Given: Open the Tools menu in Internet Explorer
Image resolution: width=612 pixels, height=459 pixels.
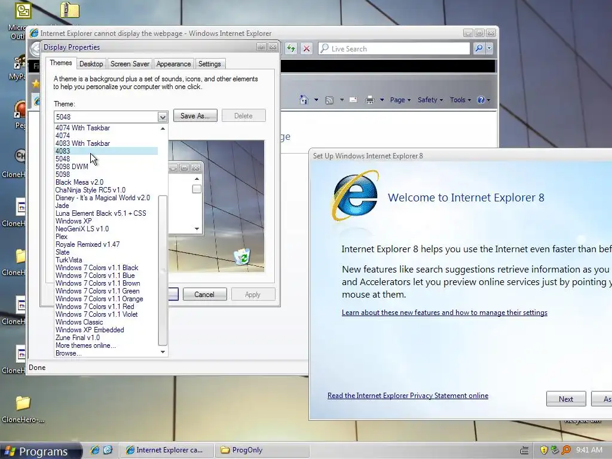Looking at the screenshot, I should coord(460,100).
